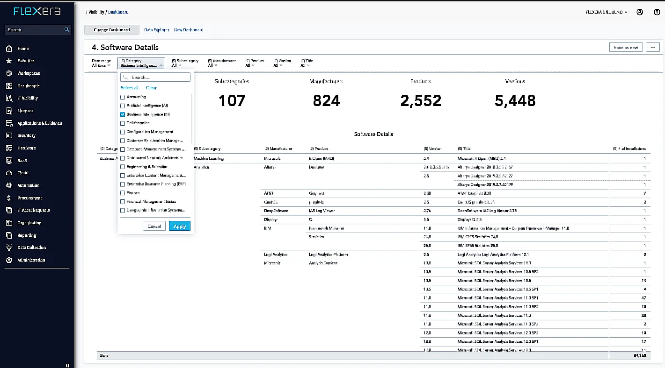
Task: Check the Artificial Intelligence (AI) checkbox
Action: pyautogui.click(x=123, y=106)
